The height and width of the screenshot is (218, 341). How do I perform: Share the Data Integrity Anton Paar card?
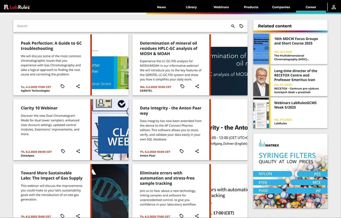point(197,151)
